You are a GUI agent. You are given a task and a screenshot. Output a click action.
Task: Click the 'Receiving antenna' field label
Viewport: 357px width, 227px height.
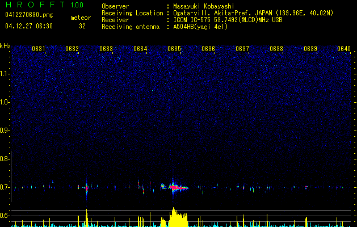(x=131, y=27)
